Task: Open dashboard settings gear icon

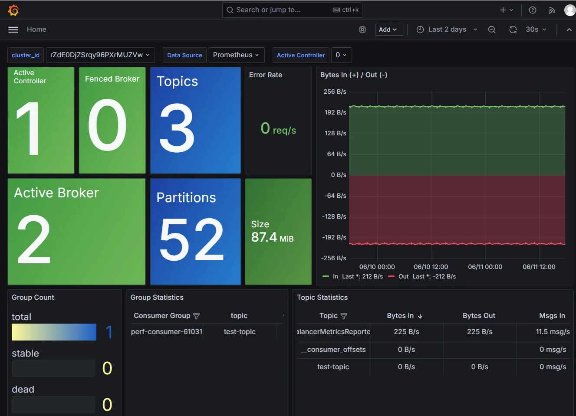Action: (x=362, y=29)
